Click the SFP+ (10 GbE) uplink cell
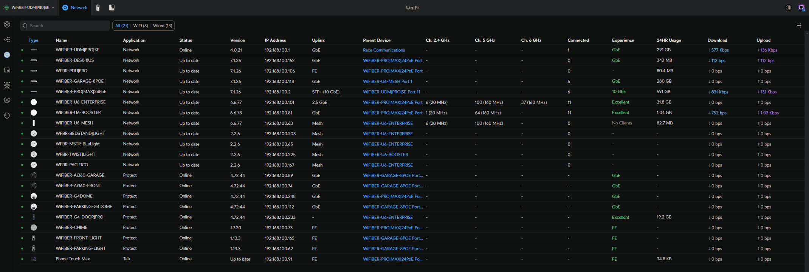The height and width of the screenshot is (272, 809). tap(325, 92)
